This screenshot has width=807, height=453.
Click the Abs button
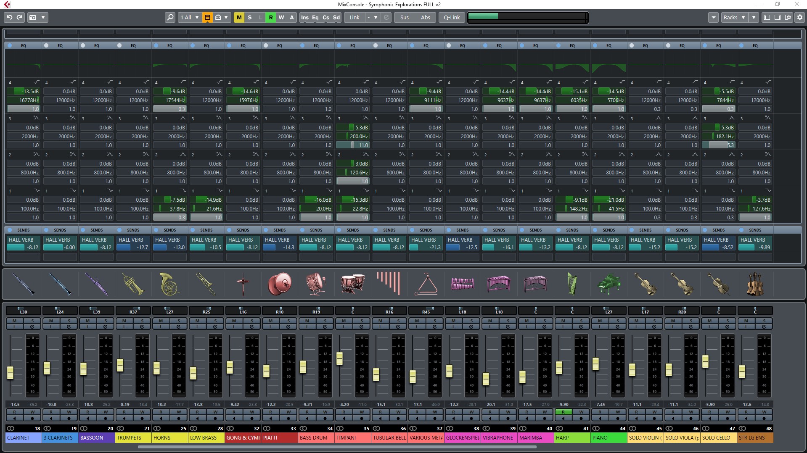click(x=426, y=17)
